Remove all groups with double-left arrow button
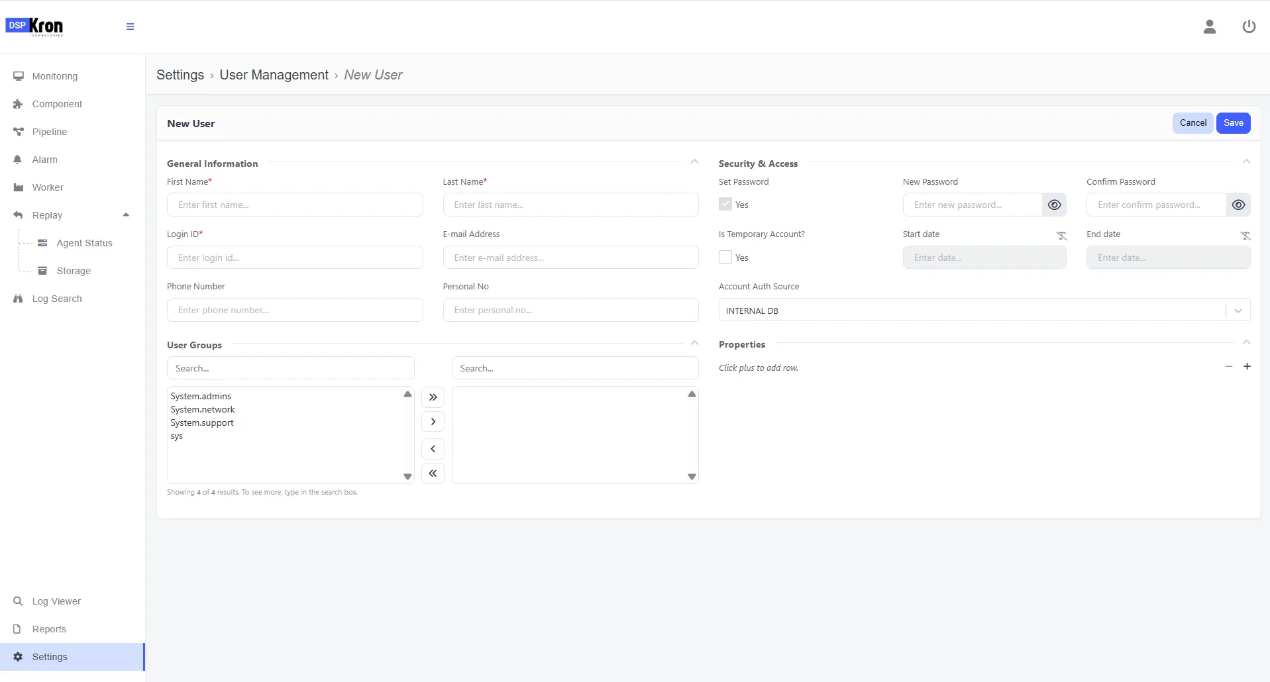1270x682 pixels. click(433, 473)
